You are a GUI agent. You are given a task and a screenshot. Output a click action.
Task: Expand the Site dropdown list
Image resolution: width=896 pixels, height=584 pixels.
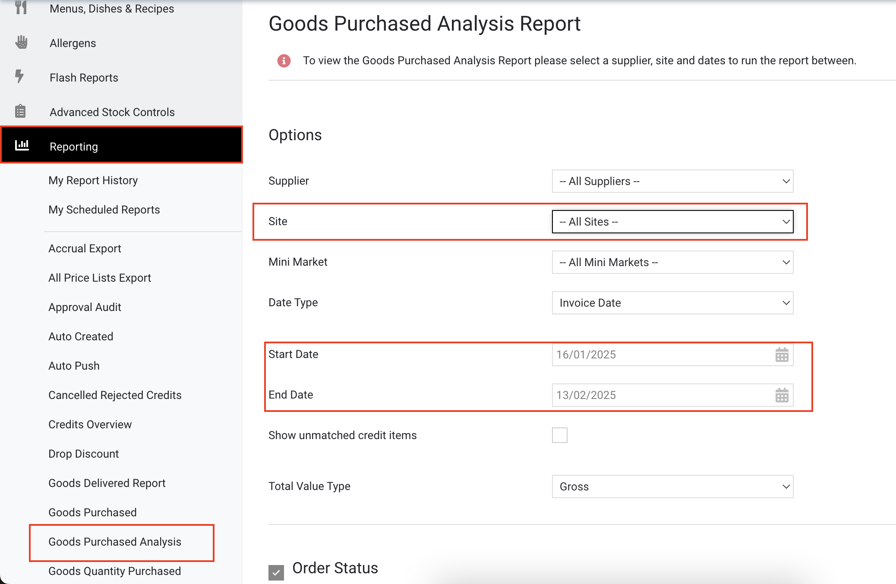pyautogui.click(x=672, y=222)
